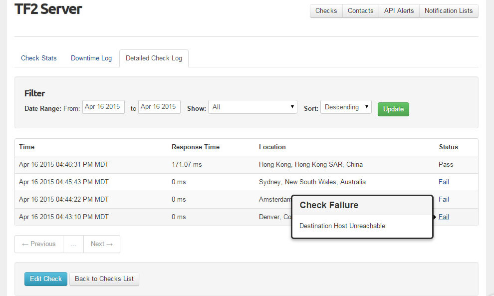Go to the Next page
Image resolution: width=494 pixels, height=296 pixels.
(102, 244)
